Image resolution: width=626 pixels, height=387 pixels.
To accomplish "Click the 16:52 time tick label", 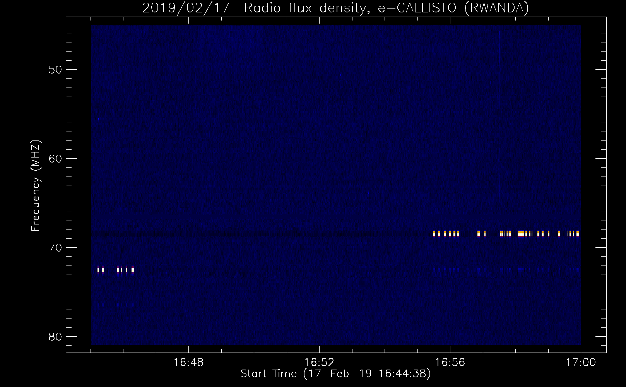I will [x=319, y=363].
